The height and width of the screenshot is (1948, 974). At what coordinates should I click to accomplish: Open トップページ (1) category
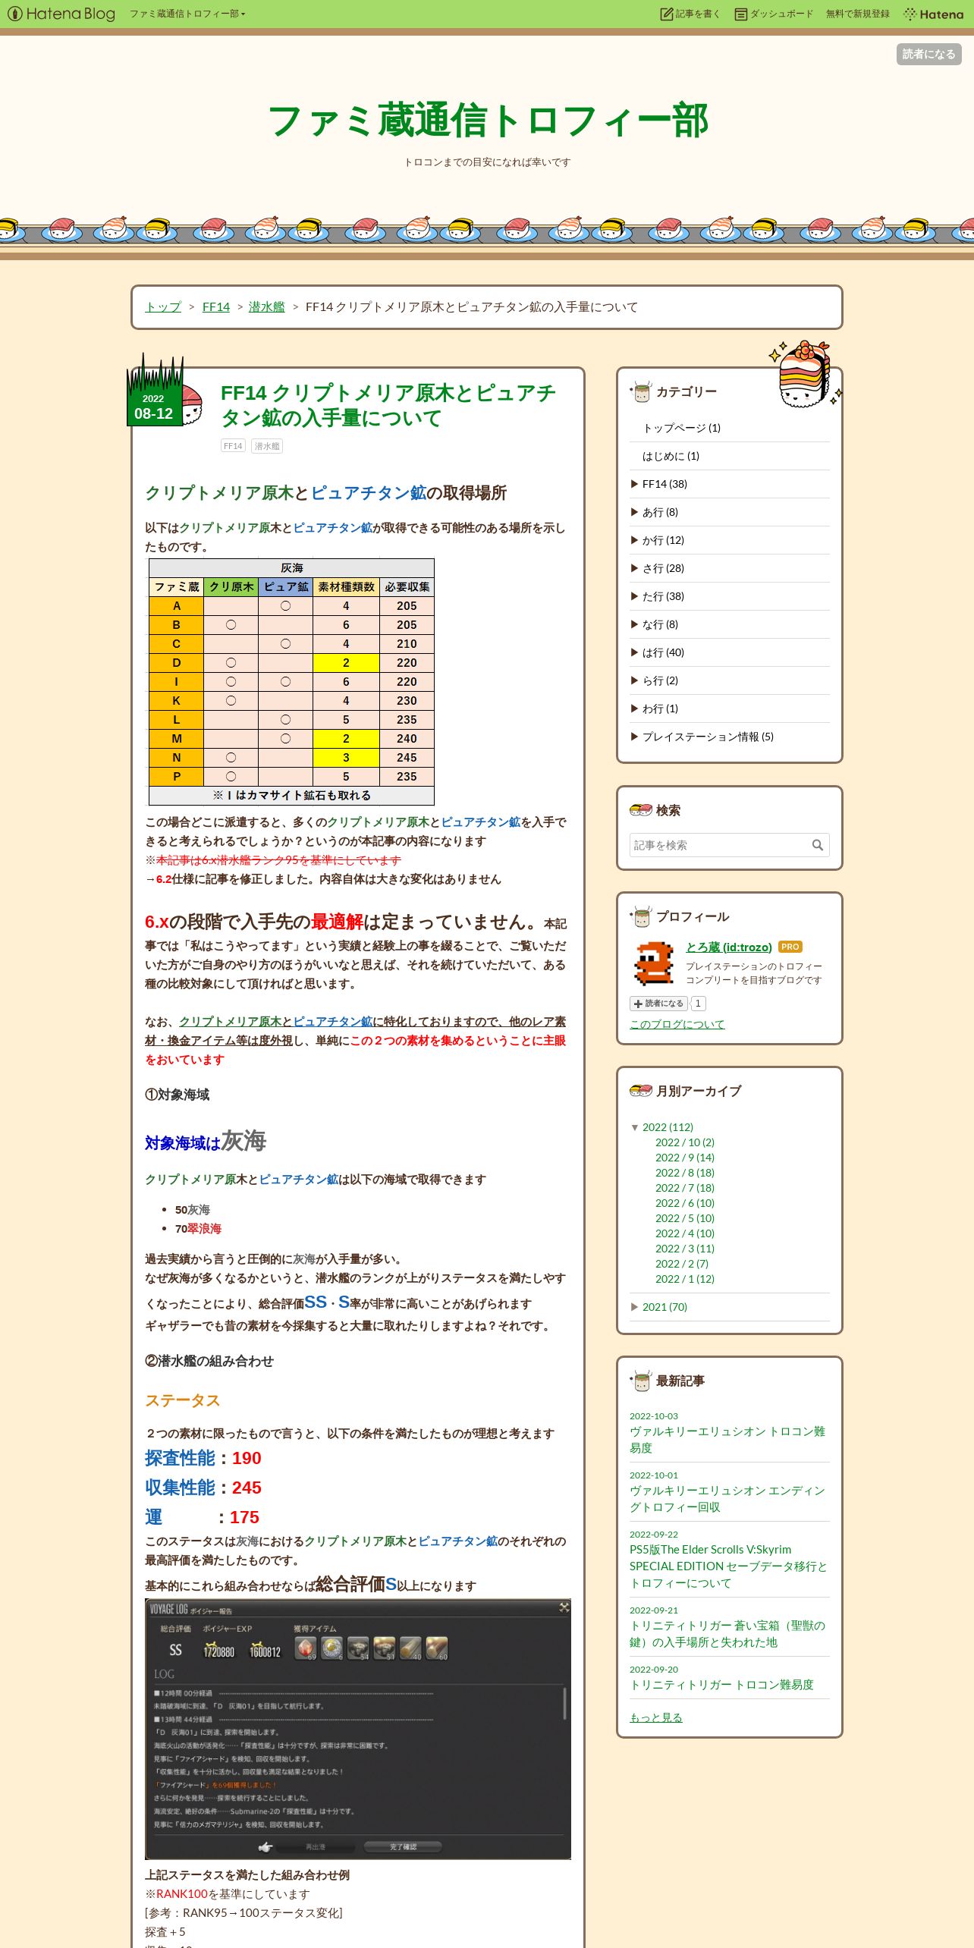click(680, 428)
